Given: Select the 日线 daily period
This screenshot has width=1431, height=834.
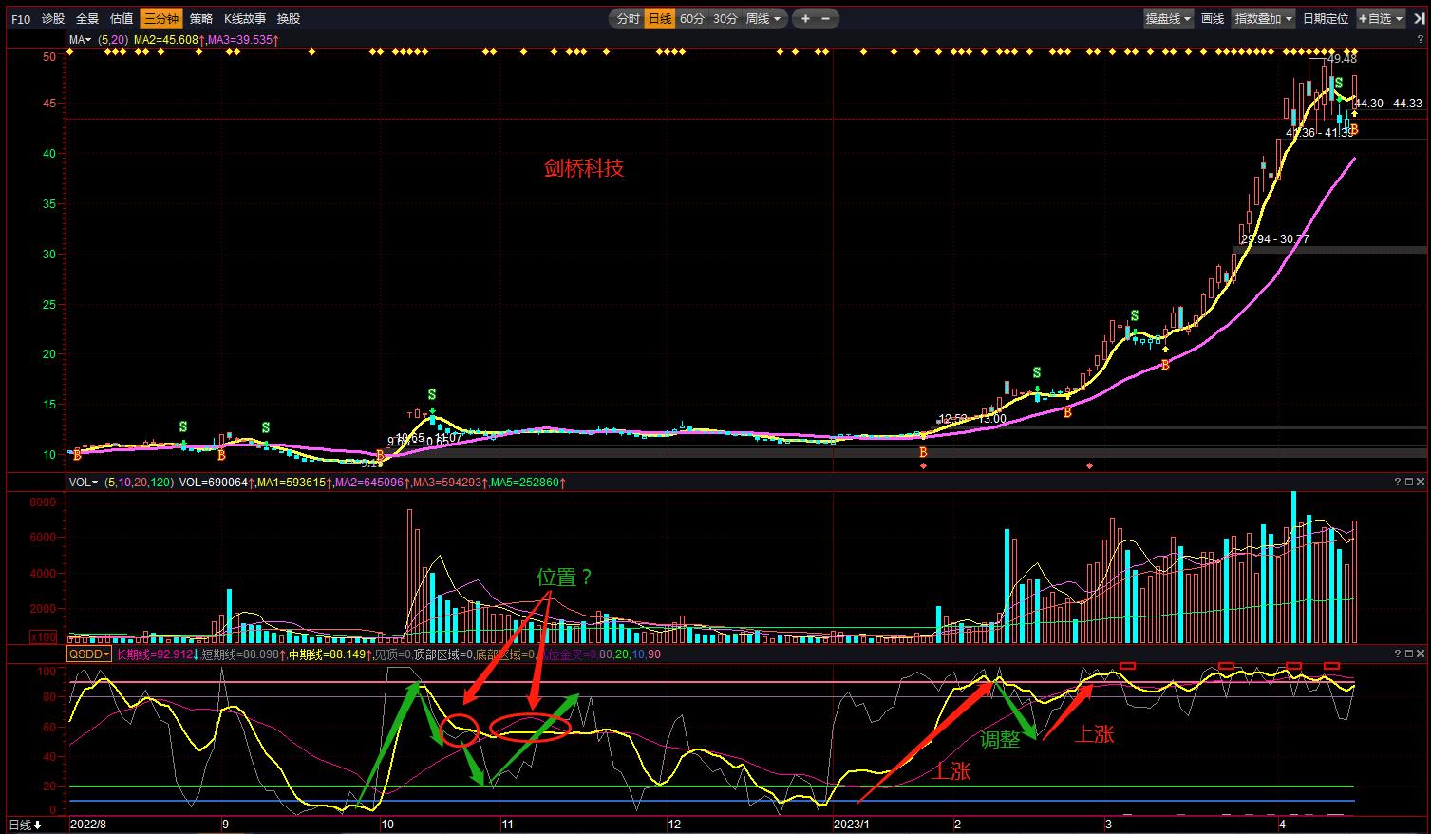Looking at the screenshot, I should (x=659, y=19).
